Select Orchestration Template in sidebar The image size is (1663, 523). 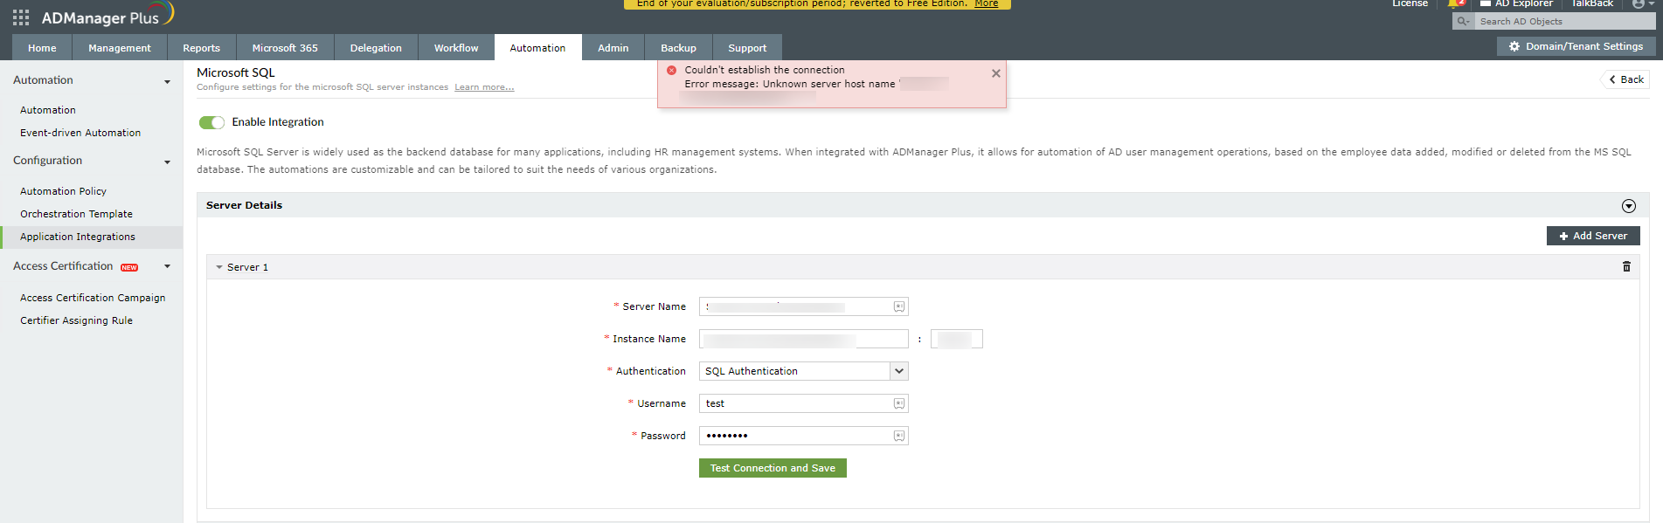[x=76, y=214]
